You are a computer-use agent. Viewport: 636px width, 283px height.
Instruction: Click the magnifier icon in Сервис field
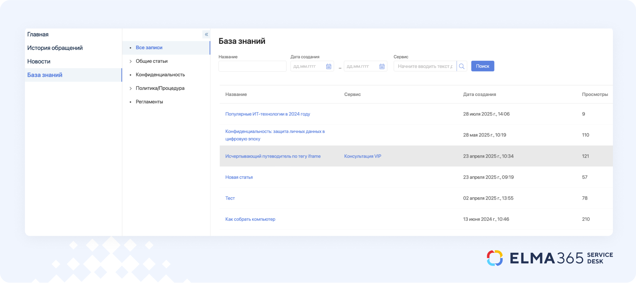tap(462, 66)
